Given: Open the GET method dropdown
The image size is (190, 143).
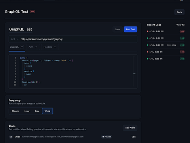Looking at the screenshot, I should (x=15, y=39).
